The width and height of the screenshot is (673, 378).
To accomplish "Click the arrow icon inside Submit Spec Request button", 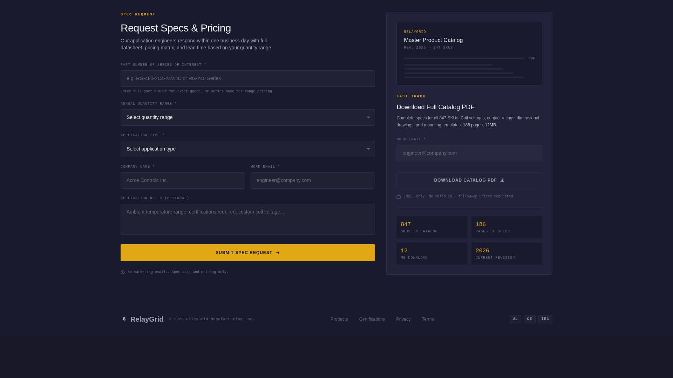I will [x=278, y=252].
